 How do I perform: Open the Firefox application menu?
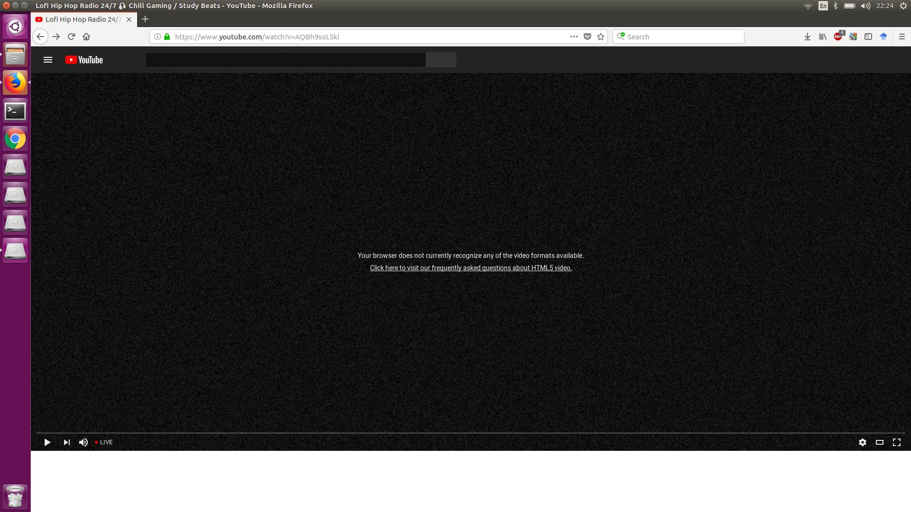[x=902, y=37]
